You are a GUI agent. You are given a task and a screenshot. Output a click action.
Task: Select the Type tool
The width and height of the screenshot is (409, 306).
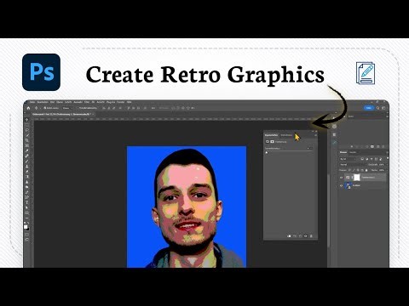coord(27,202)
